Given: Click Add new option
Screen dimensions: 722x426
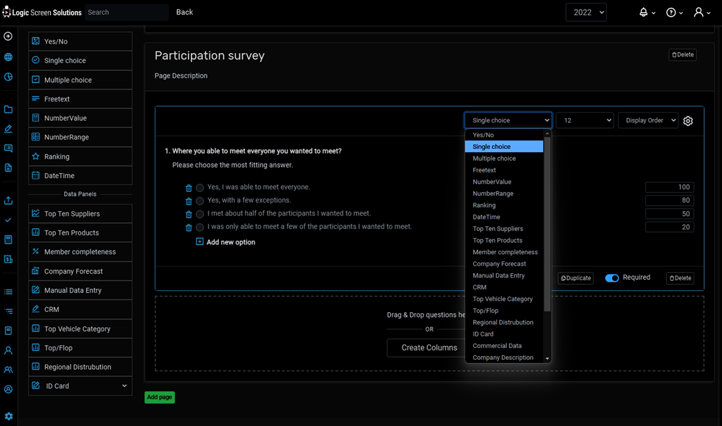Looking at the screenshot, I should [x=231, y=242].
